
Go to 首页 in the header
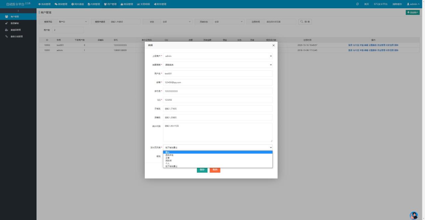(x=367, y=4)
